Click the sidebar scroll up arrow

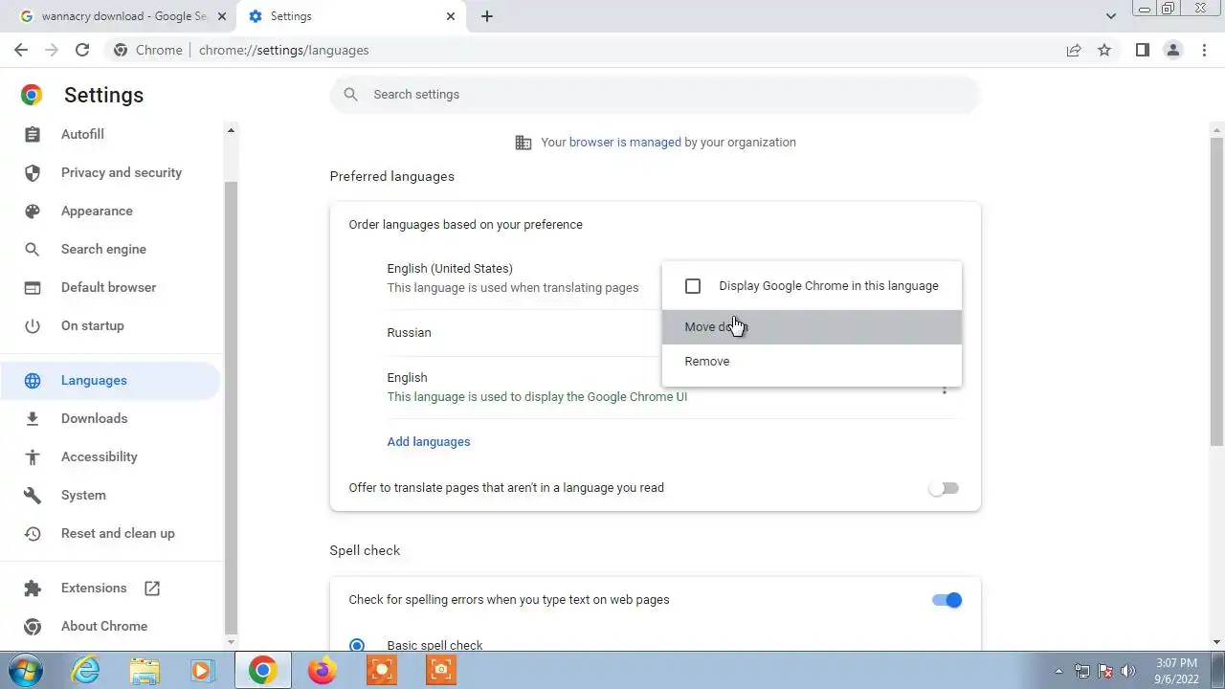[x=231, y=130]
